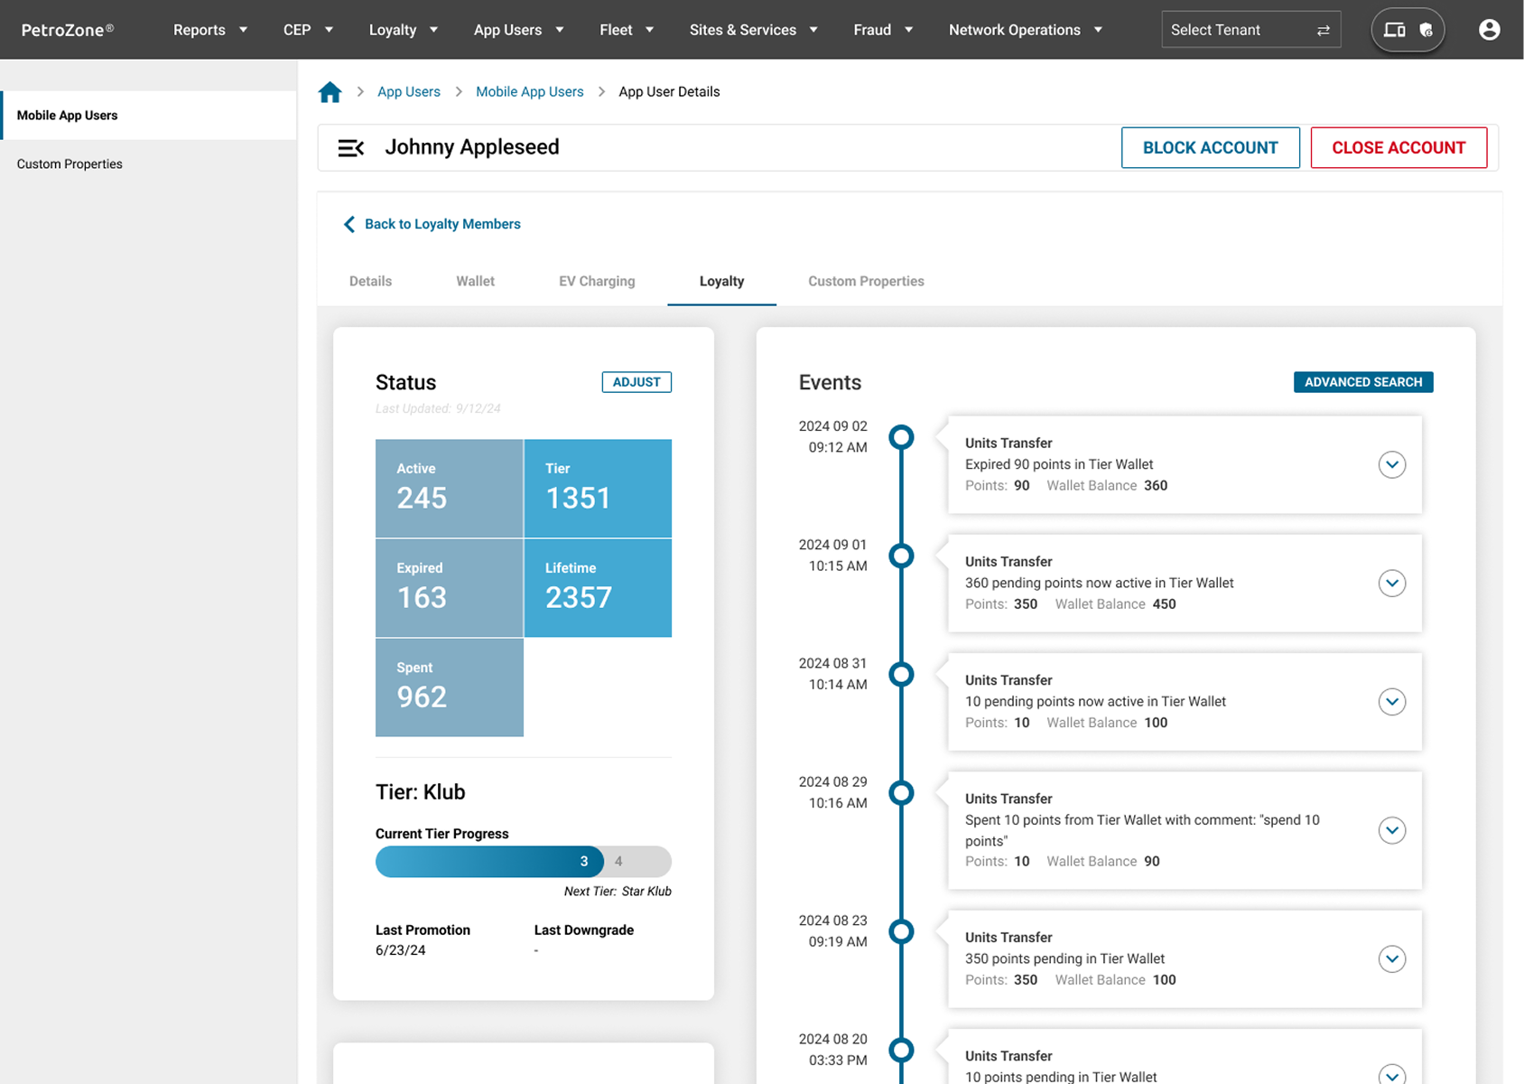Click the home icon in breadcrumb
This screenshot has height=1084, width=1524.
coord(330,92)
